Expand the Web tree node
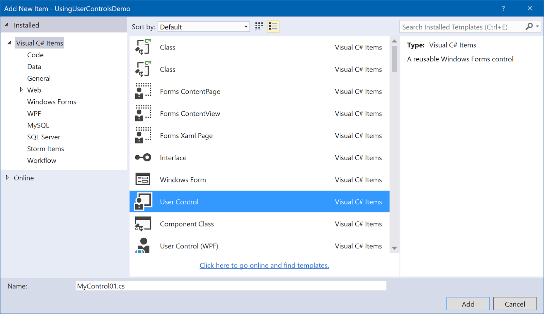 21,90
